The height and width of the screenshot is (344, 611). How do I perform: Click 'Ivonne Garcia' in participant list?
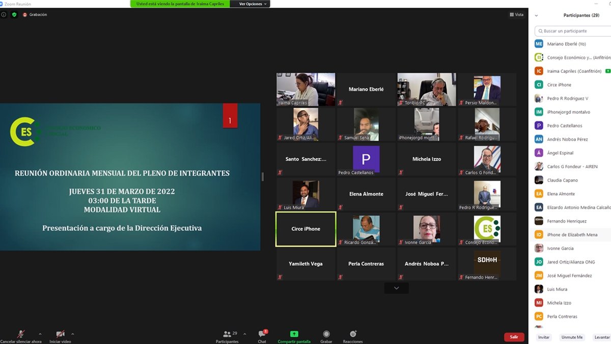point(560,248)
